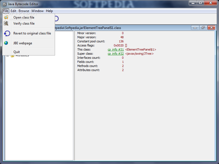Screen dimensions: 219x164
Task: Follow the cp_info #31 link
Action: click(116, 49)
